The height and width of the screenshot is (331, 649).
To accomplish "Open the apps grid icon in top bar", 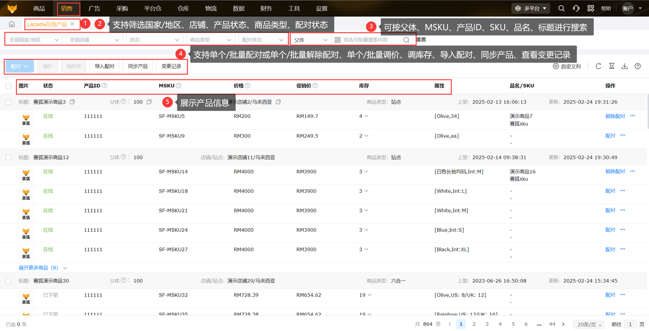I will coord(591,9).
